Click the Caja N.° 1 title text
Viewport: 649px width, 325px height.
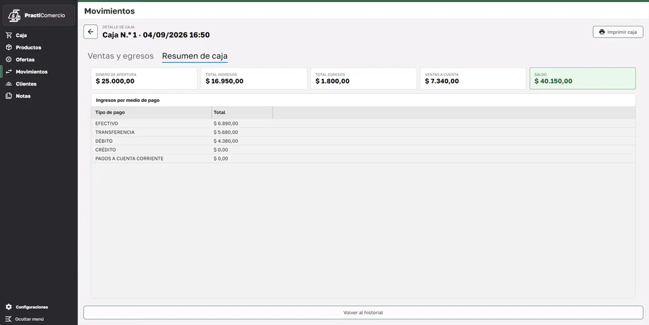coord(156,35)
